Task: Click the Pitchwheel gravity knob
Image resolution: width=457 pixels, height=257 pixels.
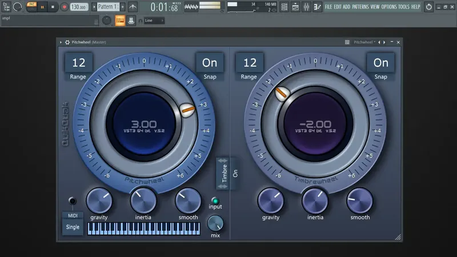Action: (x=99, y=201)
